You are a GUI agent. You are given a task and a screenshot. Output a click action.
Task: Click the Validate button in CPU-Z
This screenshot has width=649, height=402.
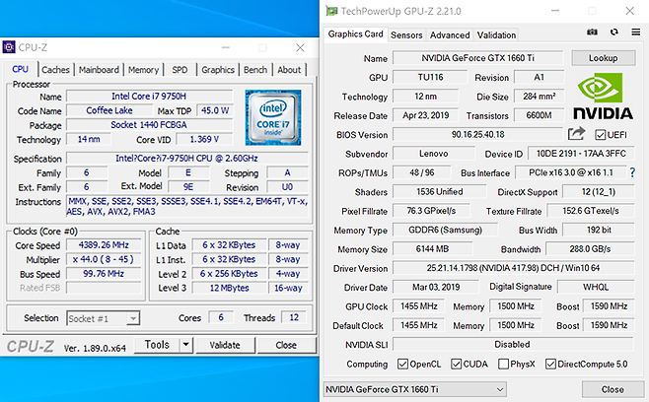(x=225, y=345)
